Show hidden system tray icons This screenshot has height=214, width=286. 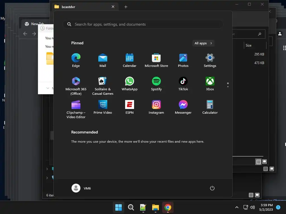click(237, 207)
